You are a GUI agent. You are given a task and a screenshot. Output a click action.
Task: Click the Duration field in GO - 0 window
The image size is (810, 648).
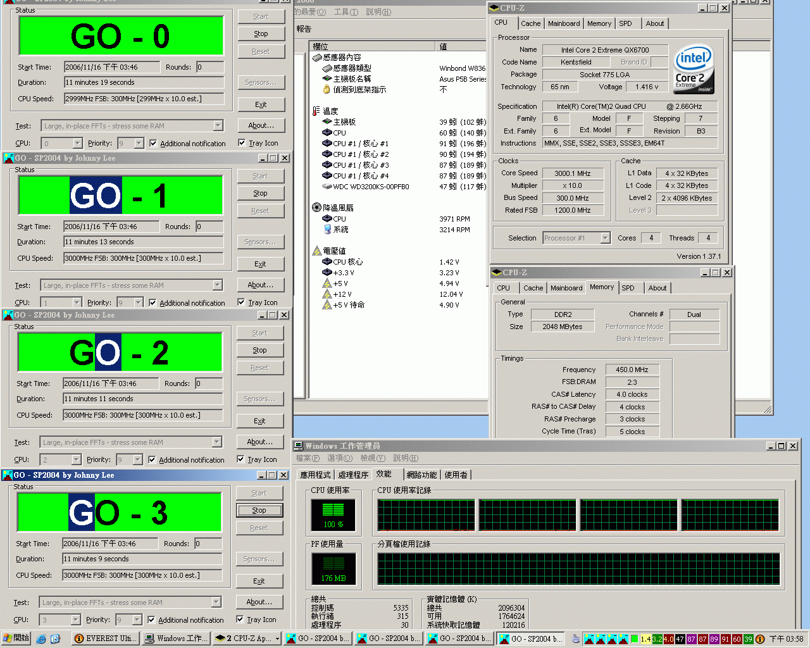click(x=144, y=82)
